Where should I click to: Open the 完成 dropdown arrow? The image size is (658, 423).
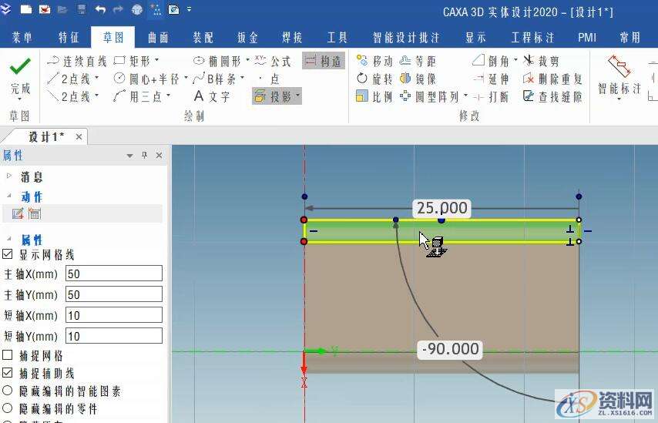pyautogui.click(x=20, y=99)
